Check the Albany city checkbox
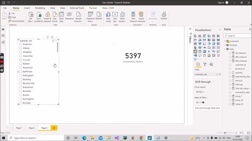The height and width of the screenshot is (141, 252). [x=21, y=48]
